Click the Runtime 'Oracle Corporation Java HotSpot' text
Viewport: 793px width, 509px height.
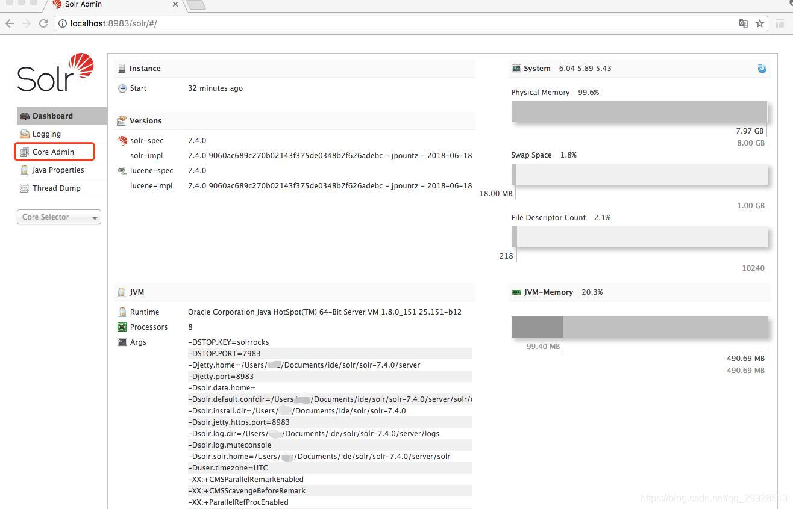[x=325, y=312]
